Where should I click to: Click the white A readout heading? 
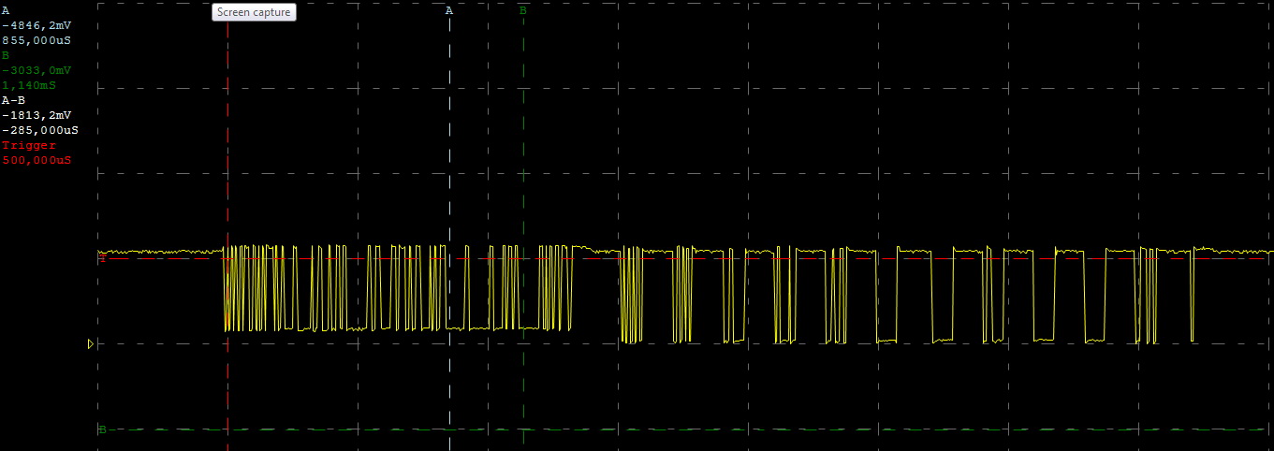tap(6, 10)
